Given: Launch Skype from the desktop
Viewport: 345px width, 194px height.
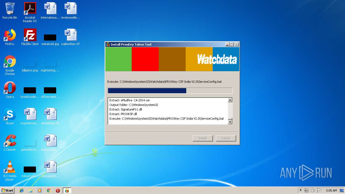Looking at the screenshot, I should coord(10,116).
